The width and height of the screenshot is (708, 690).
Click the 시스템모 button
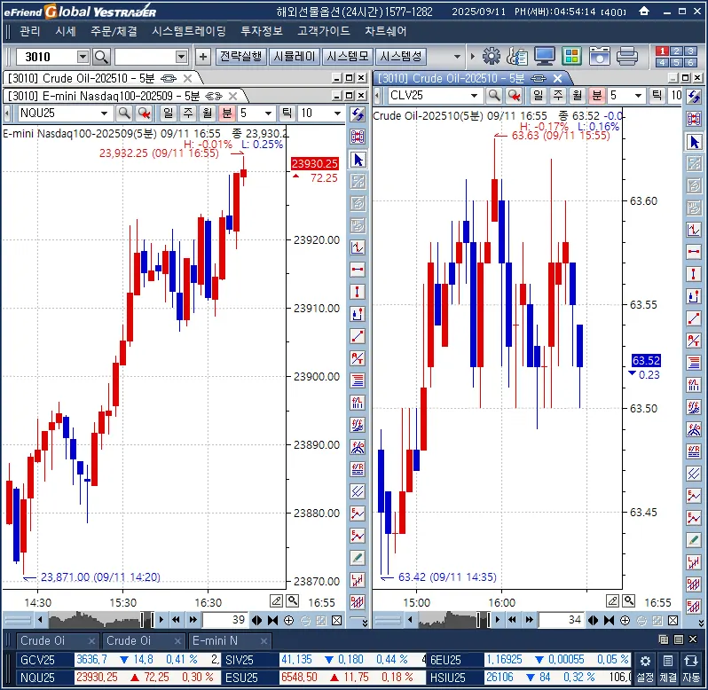(x=348, y=57)
